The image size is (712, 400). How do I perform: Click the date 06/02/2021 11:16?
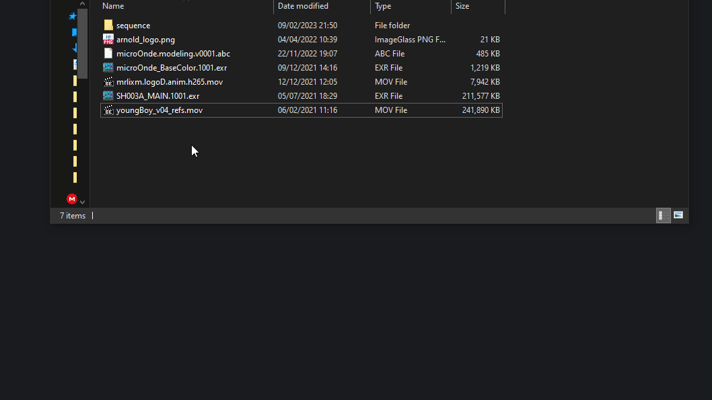308,110
